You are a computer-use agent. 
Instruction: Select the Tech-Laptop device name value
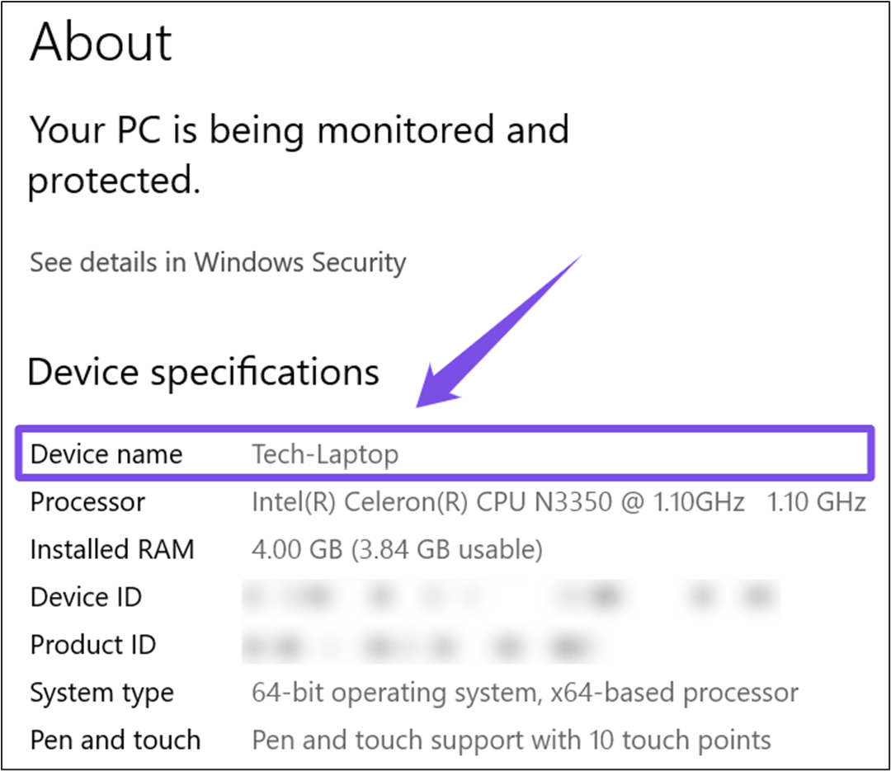tap(325, 454)
